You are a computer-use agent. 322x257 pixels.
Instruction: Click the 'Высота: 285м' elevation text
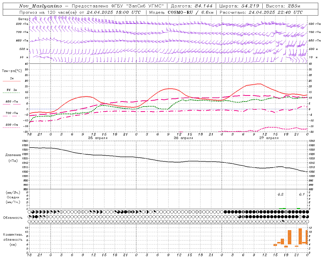point(283,6)
